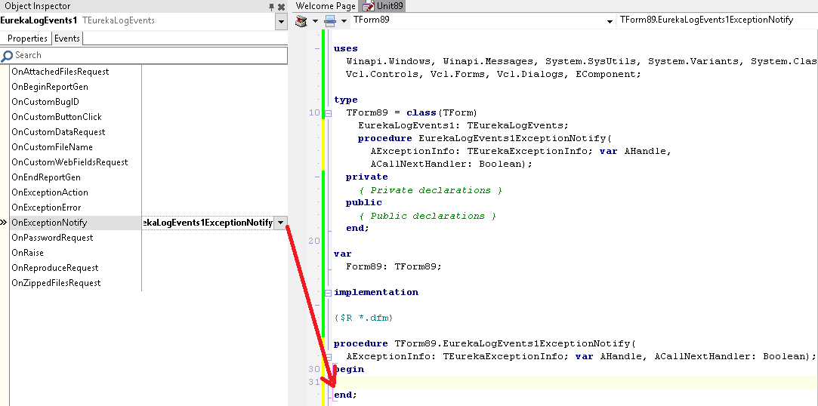This screenshot has width=818, height=406.
Task: Select the OnCustomFileName event
Action: [x=51, y=147]
